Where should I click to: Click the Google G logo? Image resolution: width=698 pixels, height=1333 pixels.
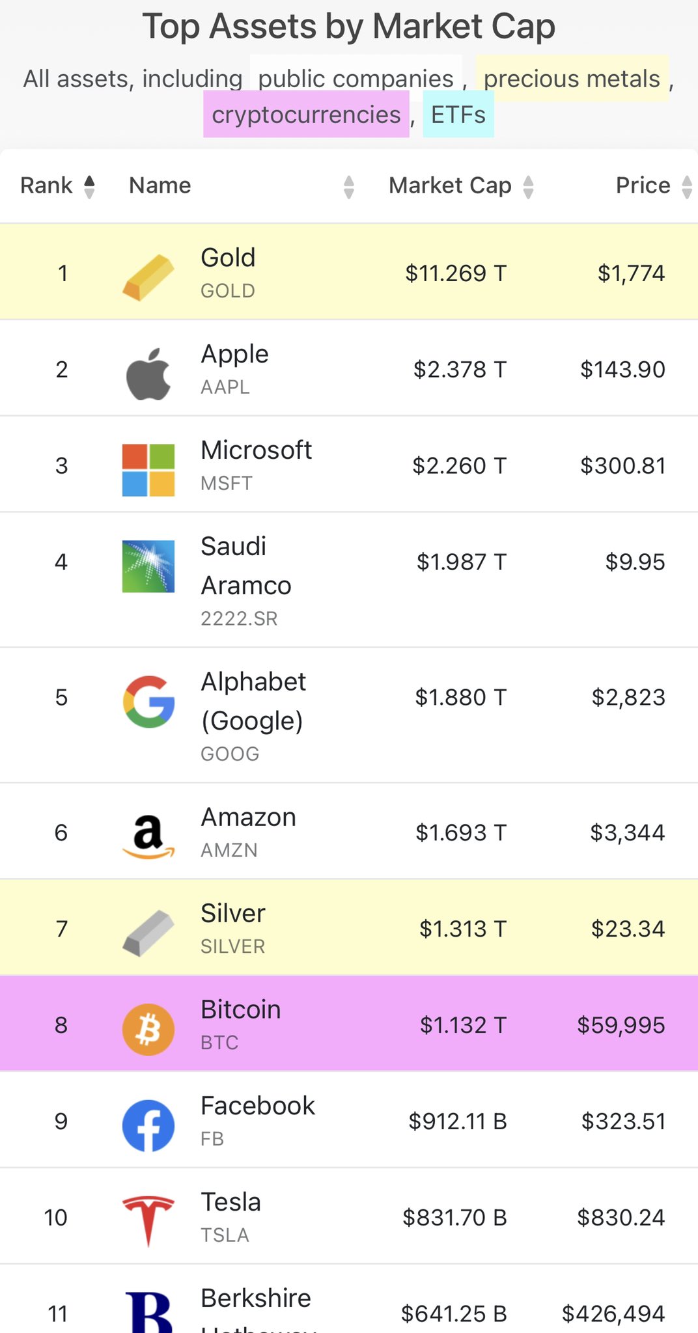[x=148, y=702]
